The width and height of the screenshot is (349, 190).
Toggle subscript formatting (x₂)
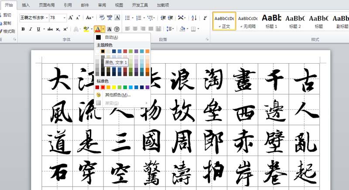[58, 29]
